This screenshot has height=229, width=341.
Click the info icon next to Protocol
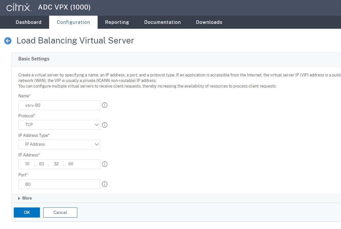coord(104,125)
